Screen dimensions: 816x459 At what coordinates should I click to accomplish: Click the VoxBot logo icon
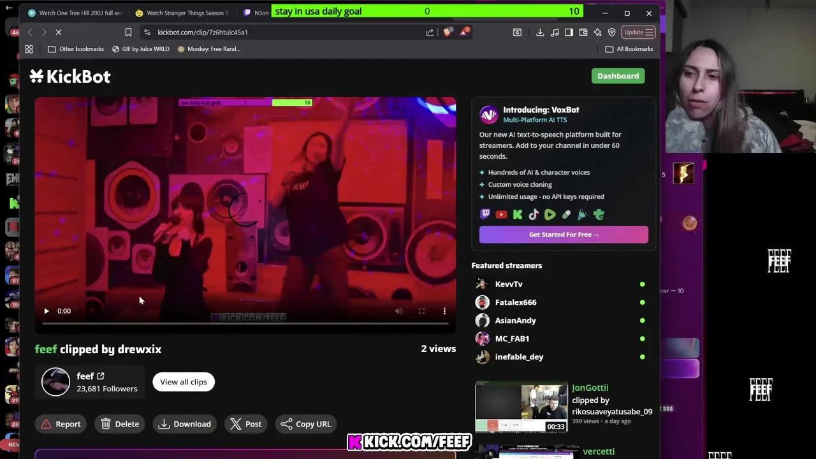coord(489,115)
